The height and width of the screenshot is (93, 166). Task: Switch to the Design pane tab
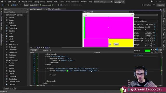click(34, 50)
